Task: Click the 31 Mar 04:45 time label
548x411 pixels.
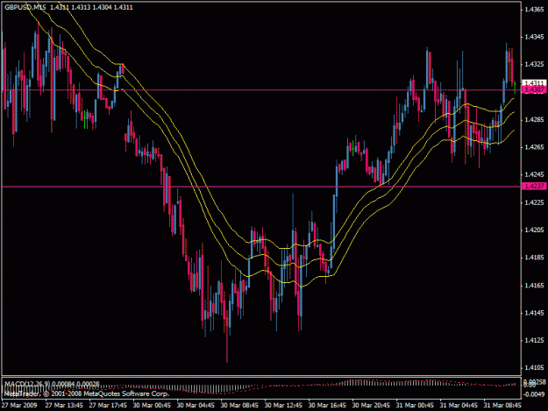Action: [459, 406]
